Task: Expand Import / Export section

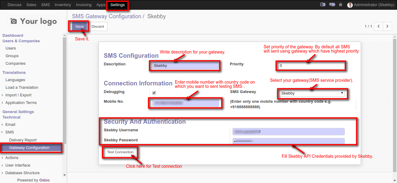Action: click(x=18, y=95)
